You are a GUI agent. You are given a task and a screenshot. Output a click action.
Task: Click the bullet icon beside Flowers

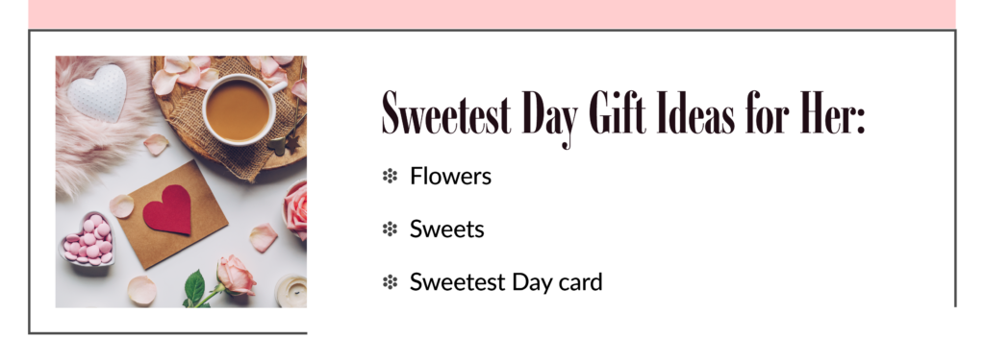[390, 177]
